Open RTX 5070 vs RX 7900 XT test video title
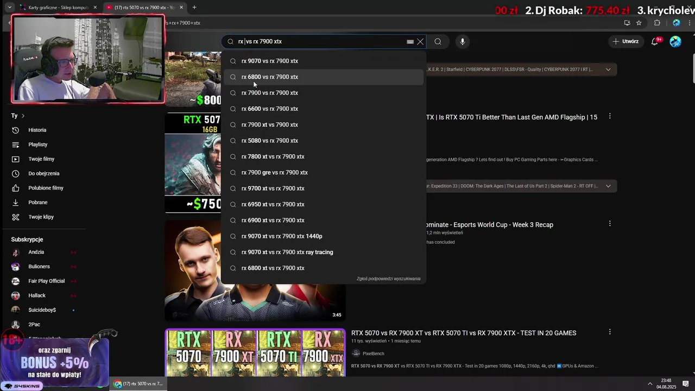The image size is (695, 391). pos(464,333)
